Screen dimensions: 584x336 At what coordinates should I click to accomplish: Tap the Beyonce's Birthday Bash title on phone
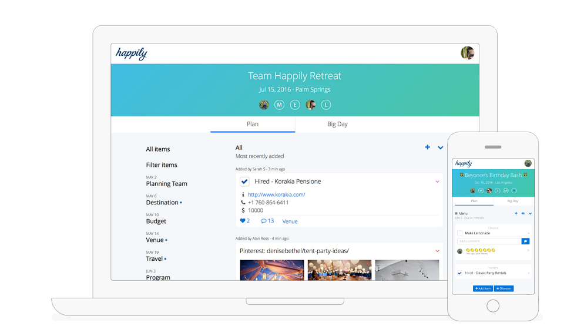point(493,175)
